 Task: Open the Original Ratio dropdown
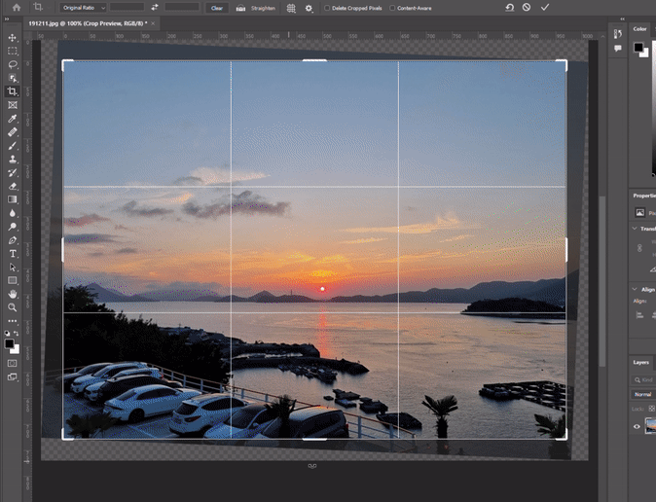click(84, 8)
